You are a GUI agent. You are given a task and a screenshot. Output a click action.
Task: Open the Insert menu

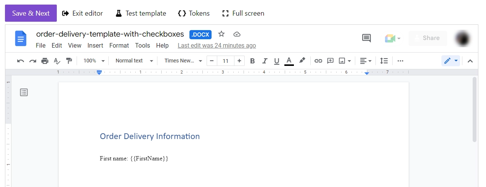(x=95, y=45)
